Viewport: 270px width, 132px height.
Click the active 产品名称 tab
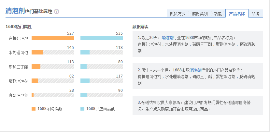237,14
